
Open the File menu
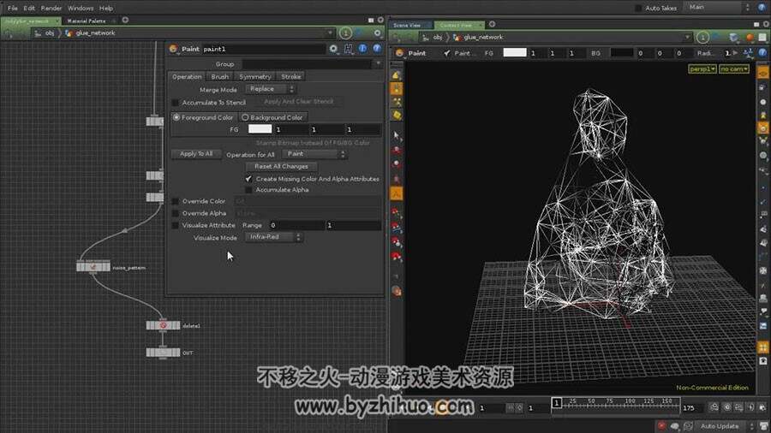tap(12, 8)
